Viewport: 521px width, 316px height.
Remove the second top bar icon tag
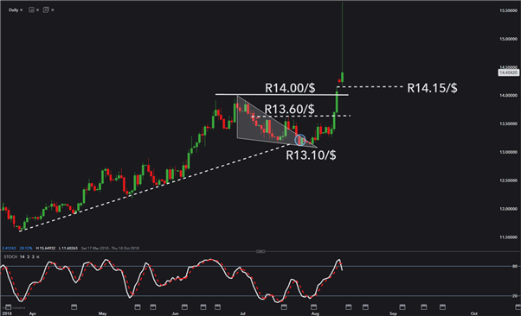click(53, 10)
